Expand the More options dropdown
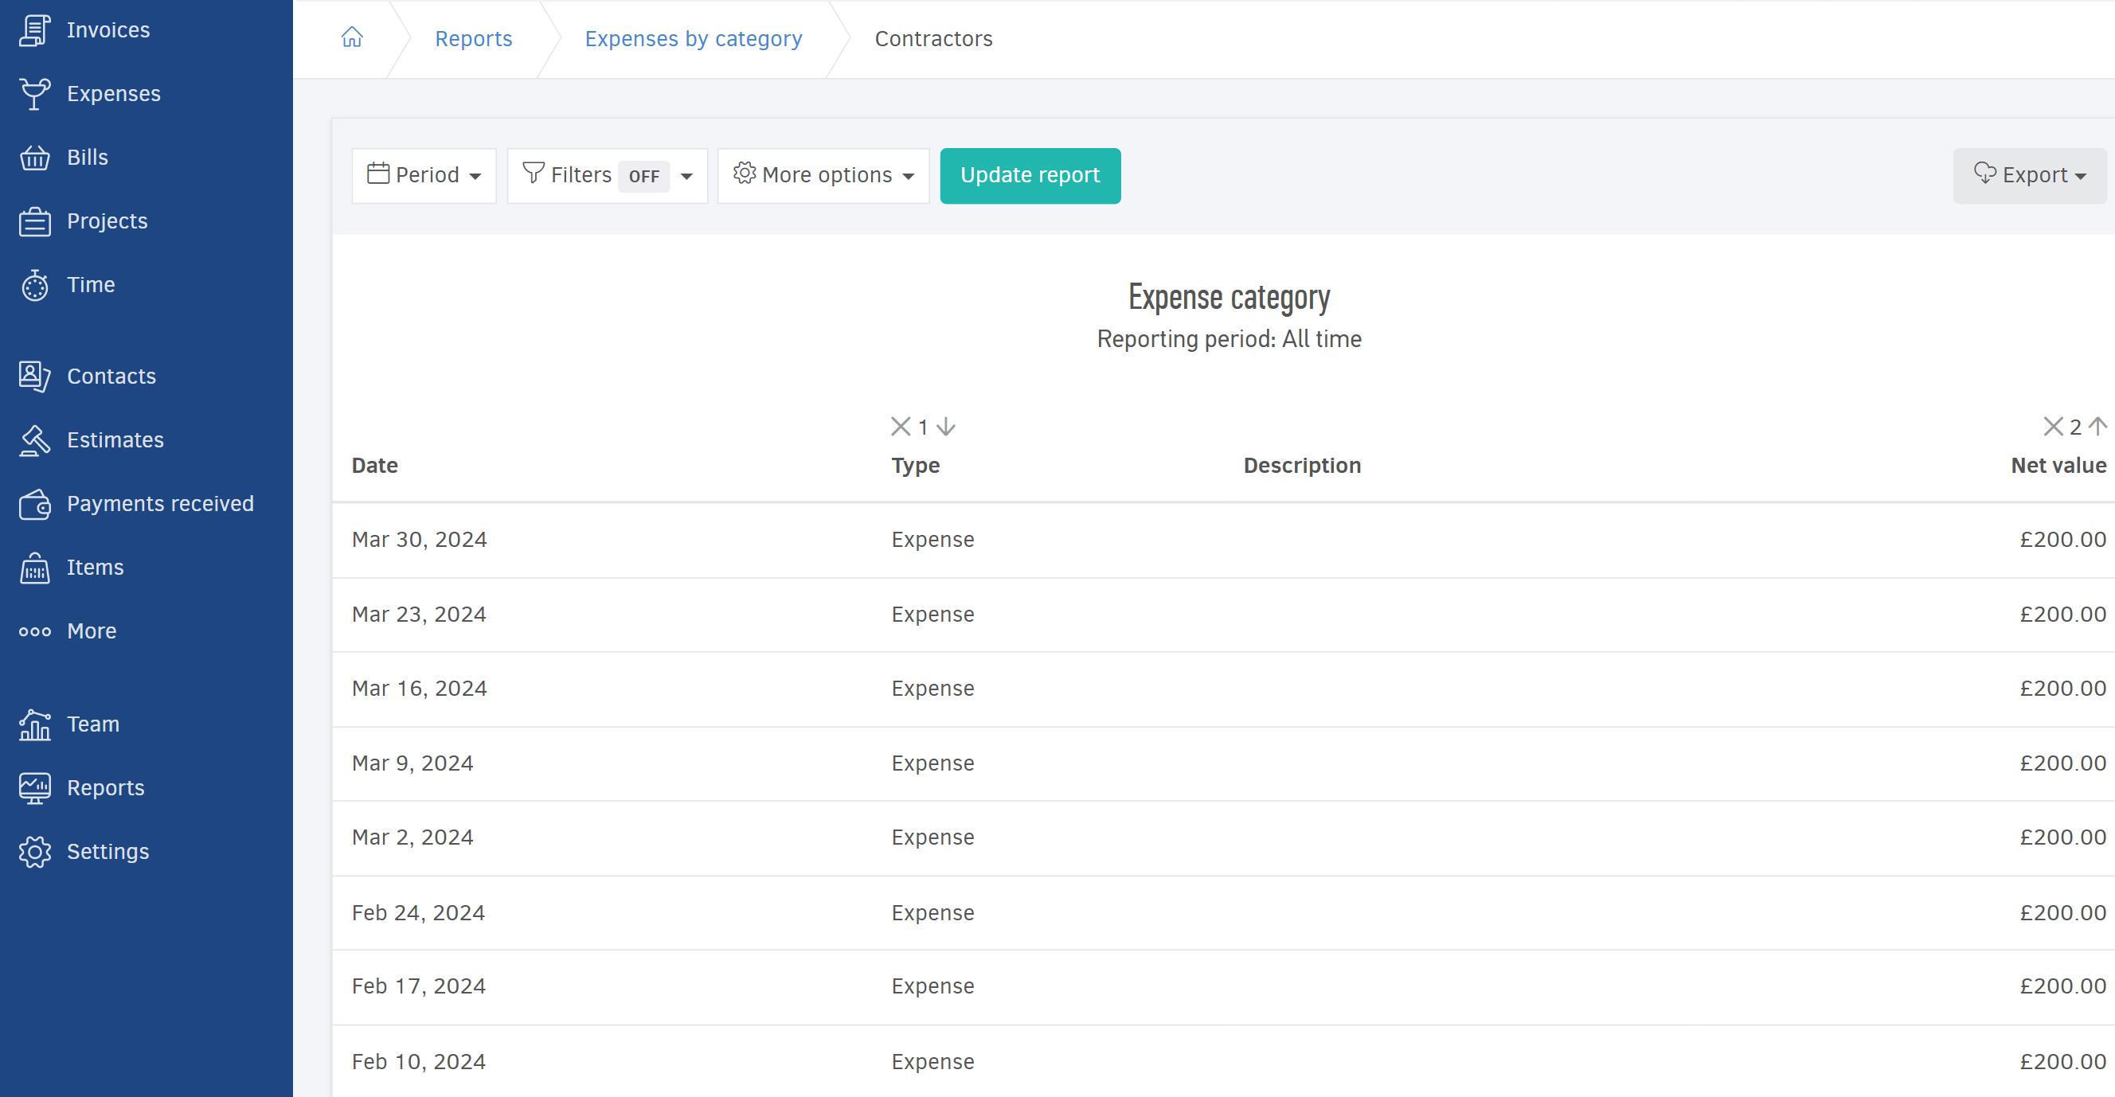 tap(824, 174)
